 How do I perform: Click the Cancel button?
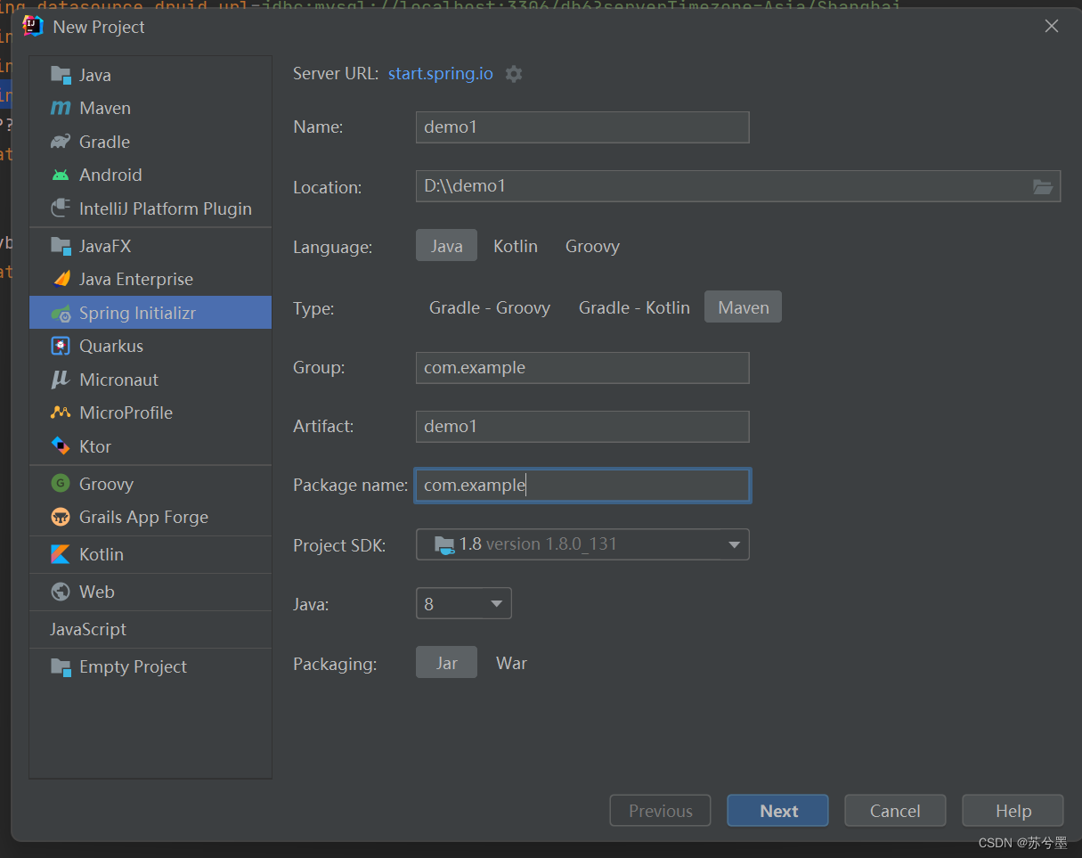coord(895,811)
